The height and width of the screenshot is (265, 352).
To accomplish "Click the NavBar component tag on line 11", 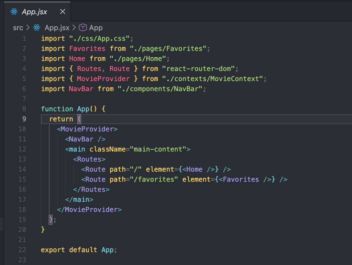I will (x=81, y=139).
